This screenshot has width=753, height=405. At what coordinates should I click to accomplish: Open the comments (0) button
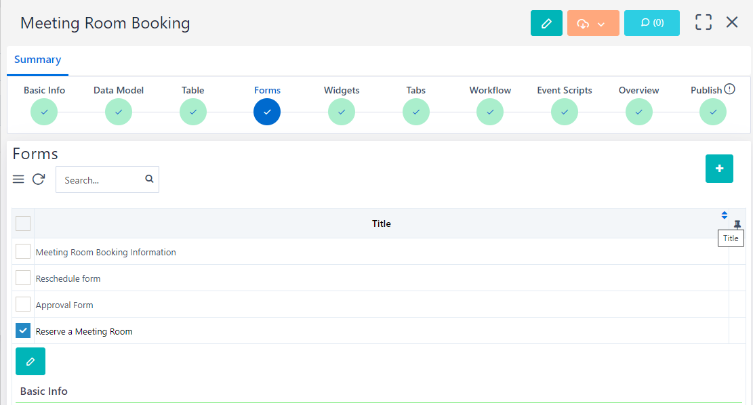click(651, 23)
